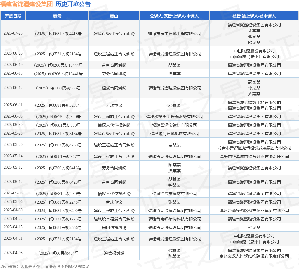Image resolution: width=299 pixels, height=269 pixels.
Task: Select the date 2025-05-20
Action: coord(13,144)
